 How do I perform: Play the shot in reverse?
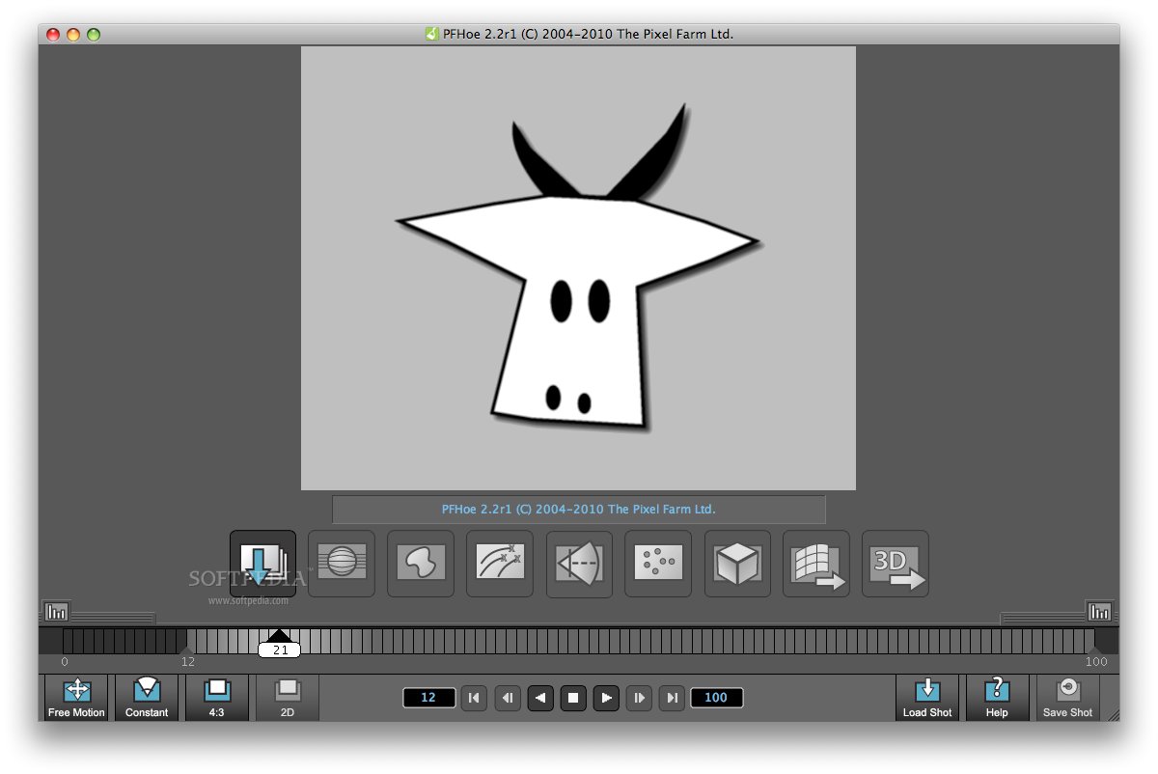[540, 698]
